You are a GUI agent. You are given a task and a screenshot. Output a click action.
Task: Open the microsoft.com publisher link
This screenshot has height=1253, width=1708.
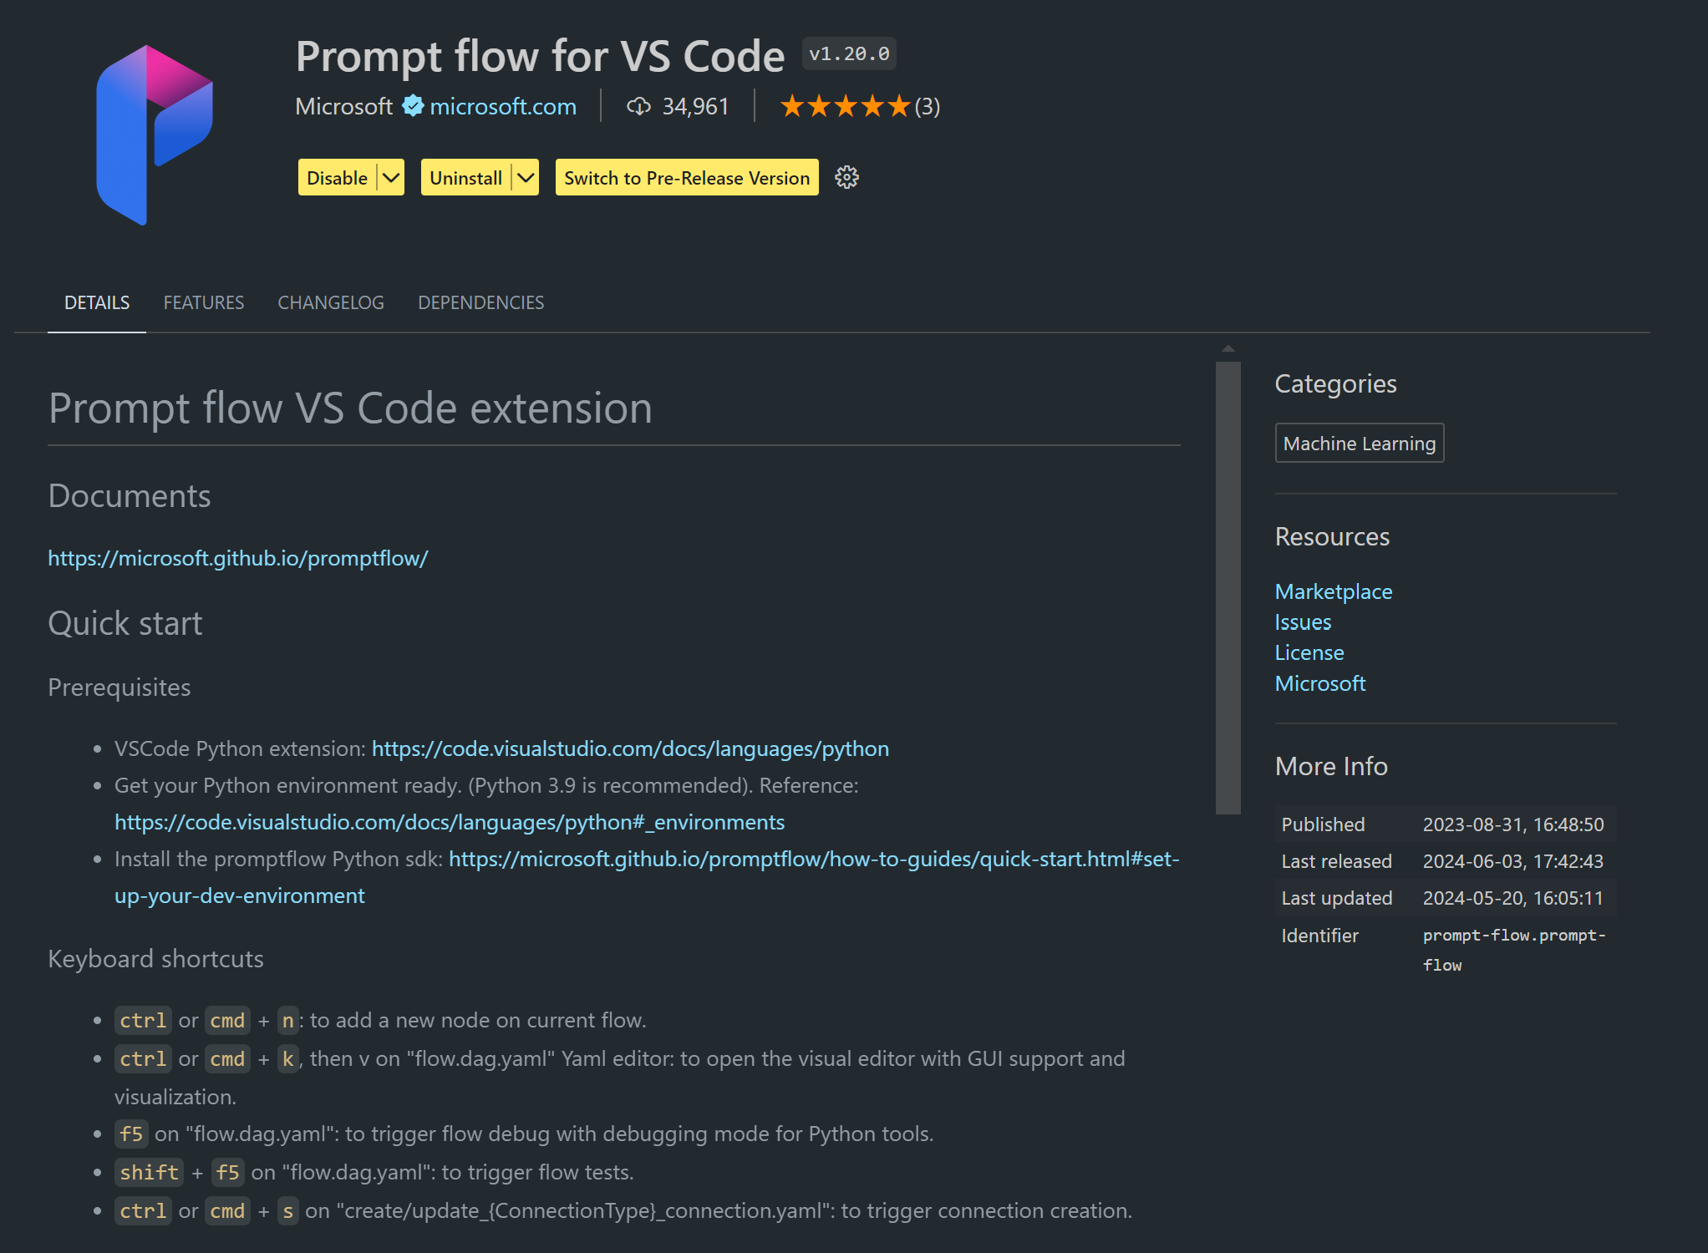pyautogui.click(x=503, y=106)
